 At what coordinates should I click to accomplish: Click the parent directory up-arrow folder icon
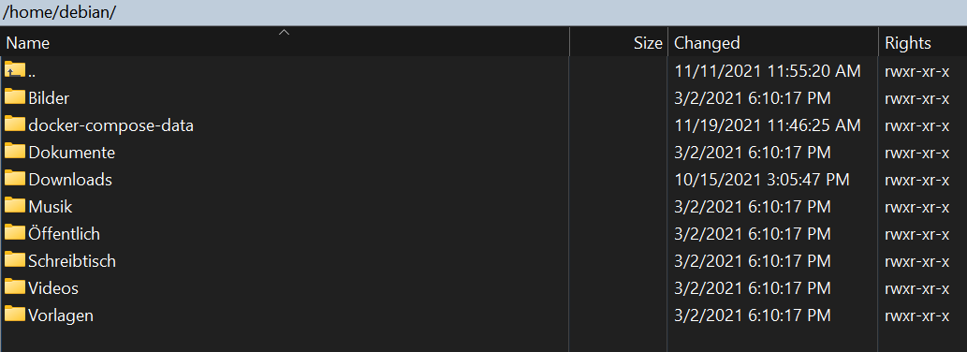(15, 69)
